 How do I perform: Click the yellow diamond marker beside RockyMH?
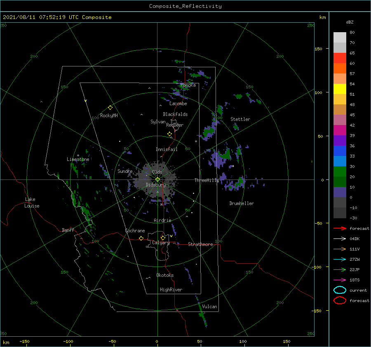pyautogui.click(x=110, y=108)
